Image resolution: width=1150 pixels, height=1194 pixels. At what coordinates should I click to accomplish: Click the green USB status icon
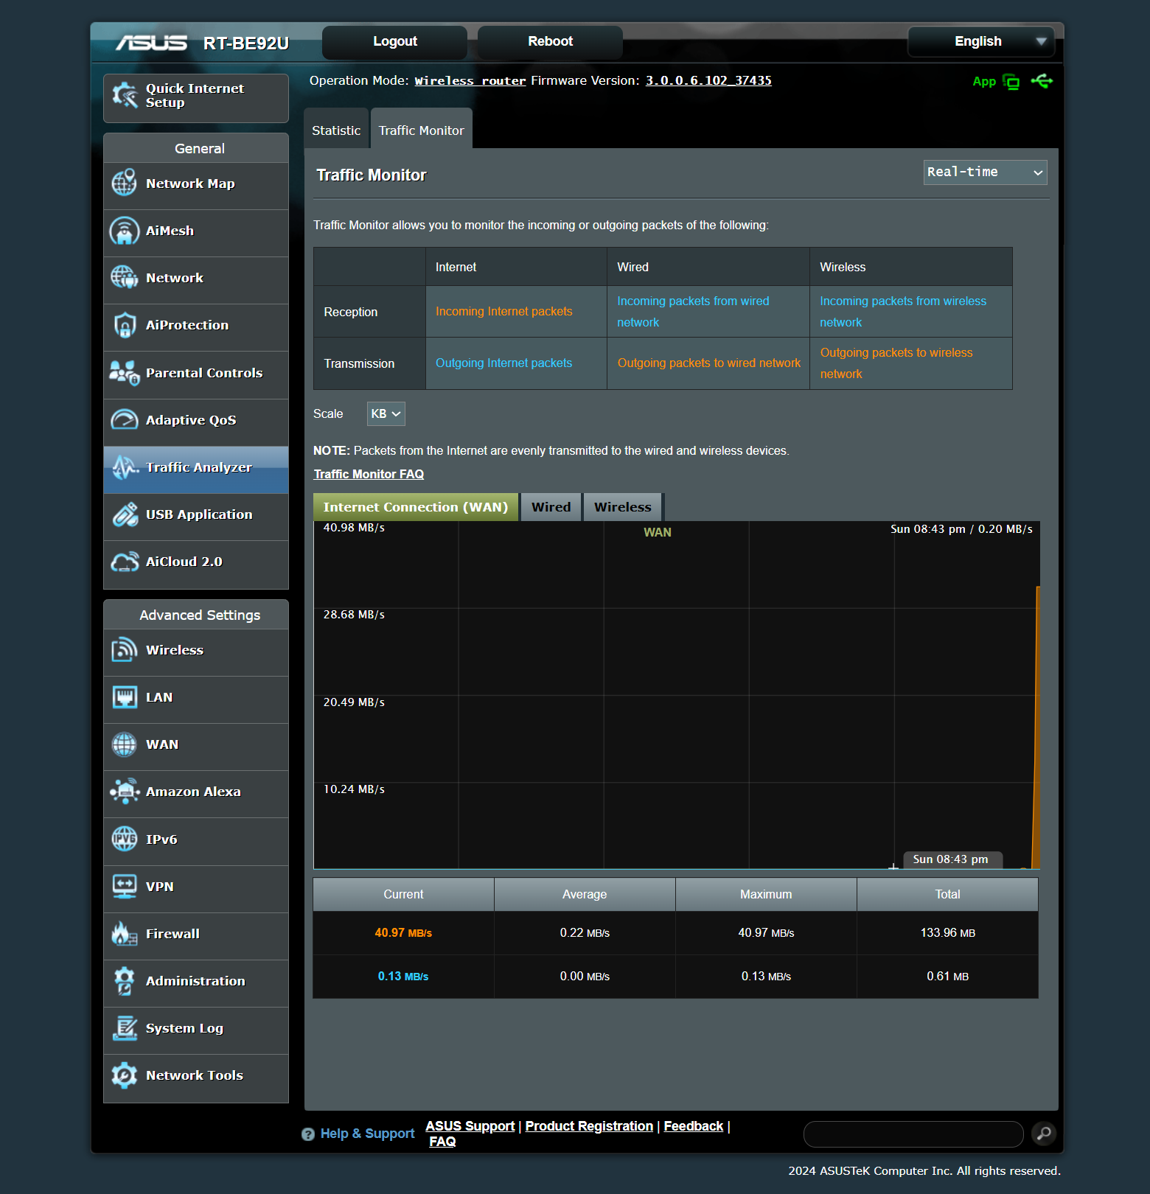[x=1042, y=81]
